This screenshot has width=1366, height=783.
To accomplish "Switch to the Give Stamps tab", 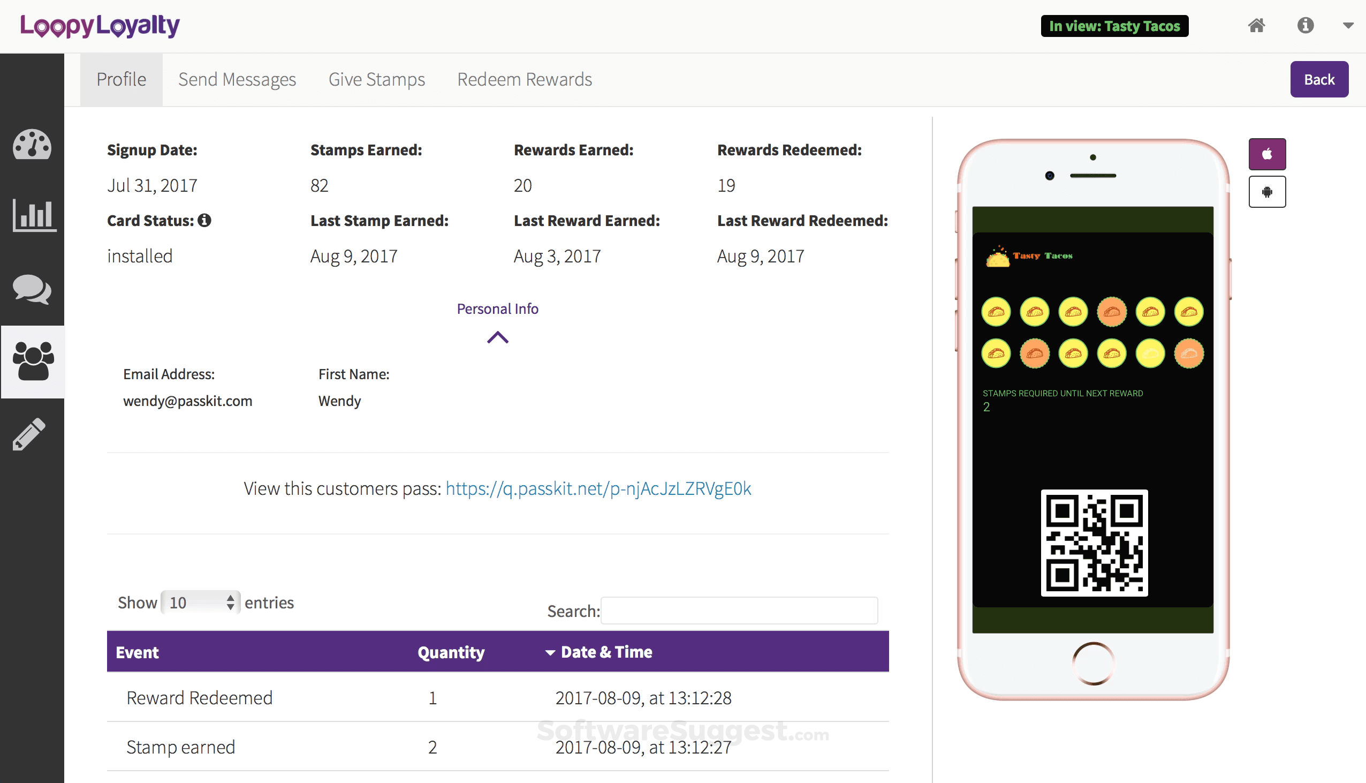I will [x=377, y=79].
